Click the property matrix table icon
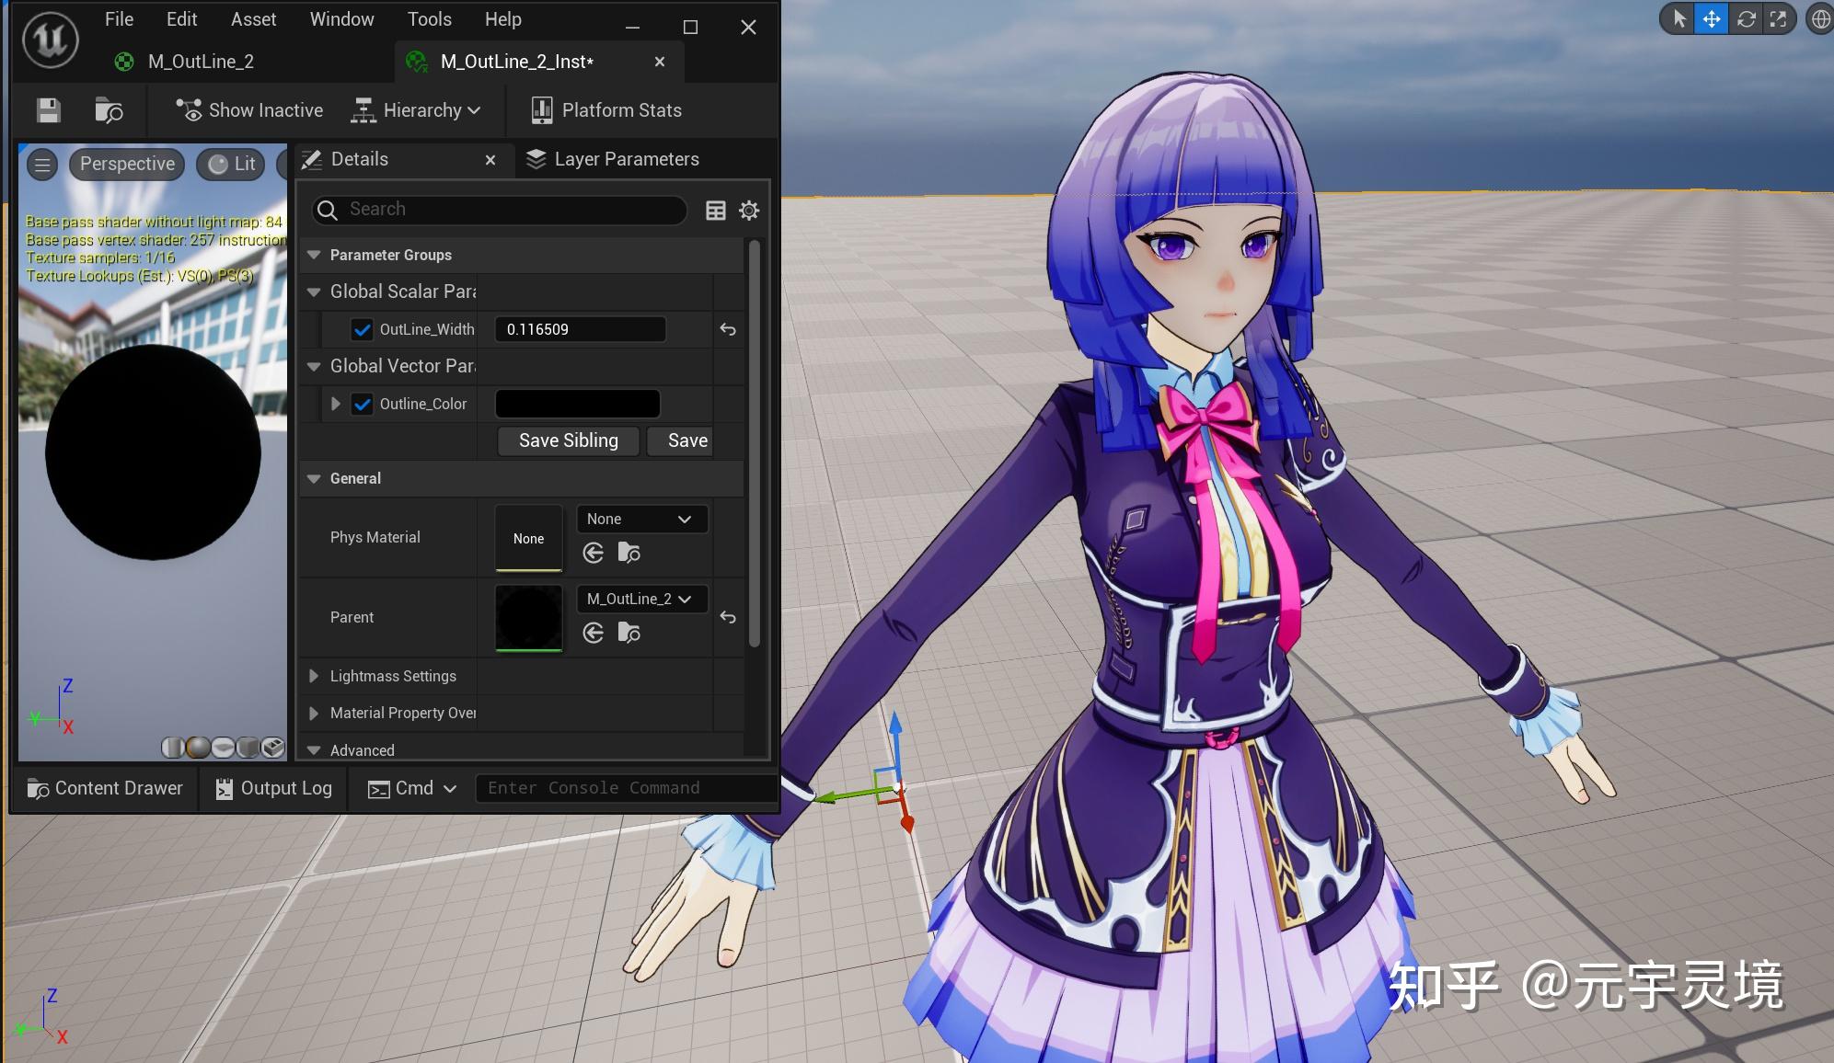Screen dimensions: 1834x1063 tap(715, 211)
